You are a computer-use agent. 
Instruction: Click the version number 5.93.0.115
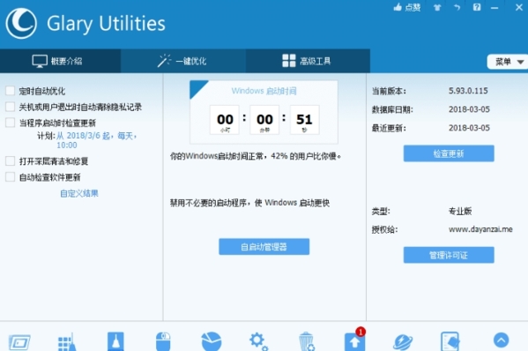(x=468, y=91)
